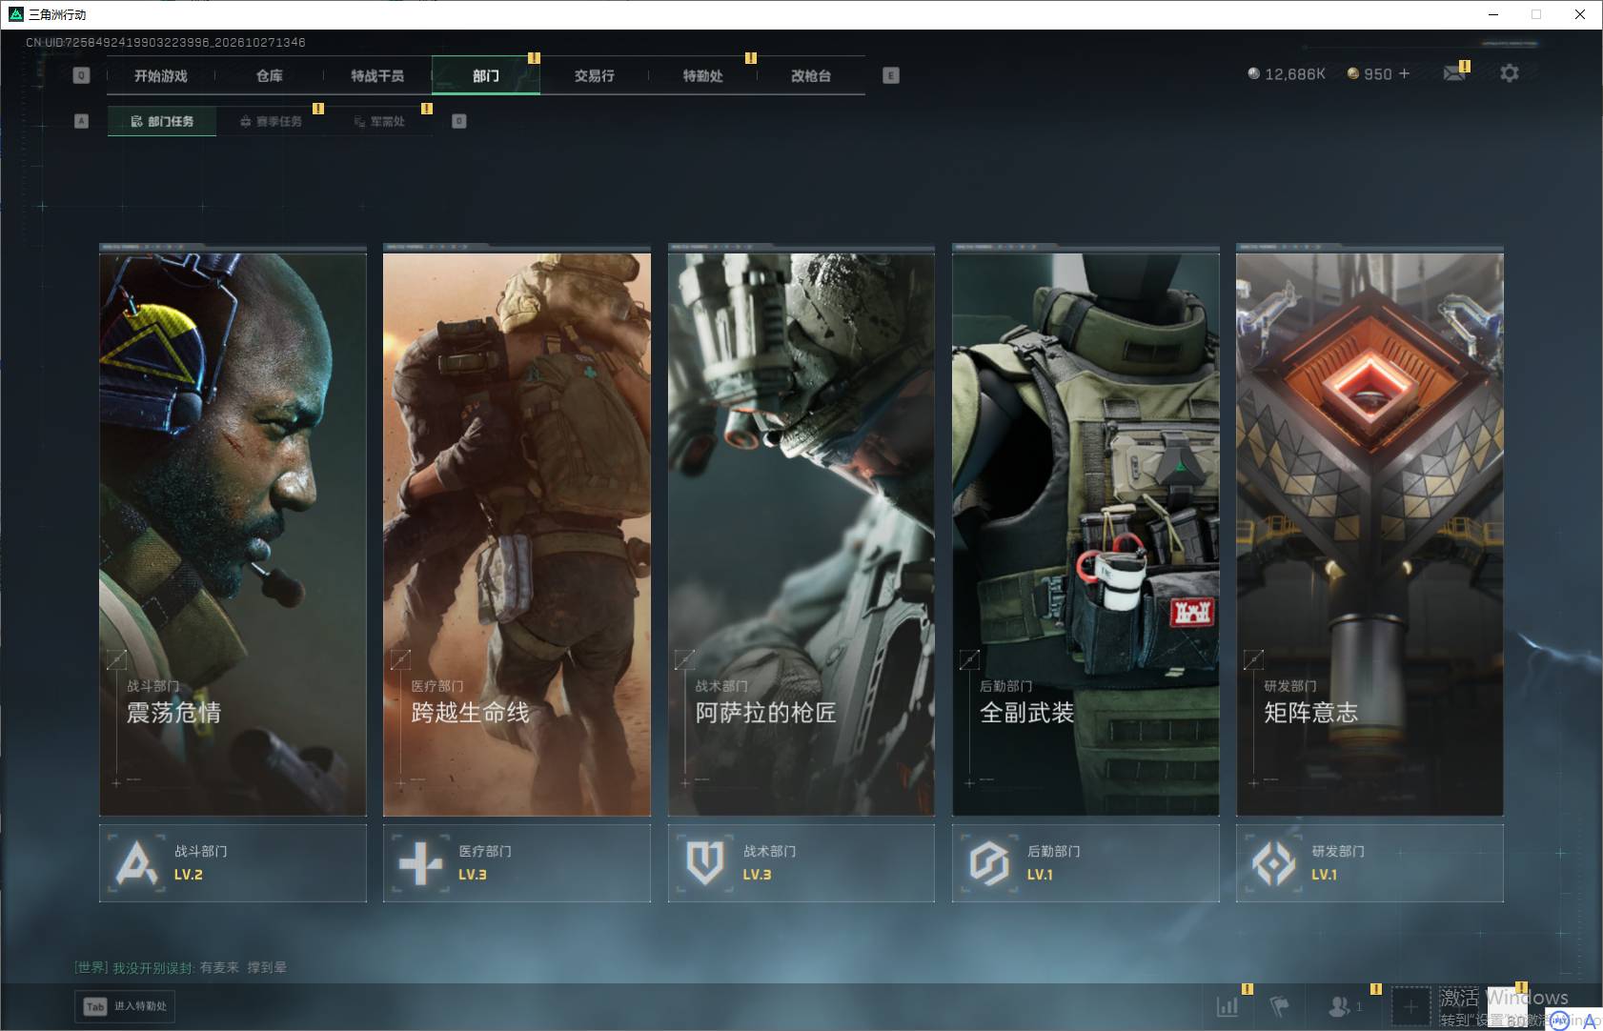Click the 研发部门 LV.1 diamond icon
This screenshot has height=1031, width=1603.
[1274, 863]
